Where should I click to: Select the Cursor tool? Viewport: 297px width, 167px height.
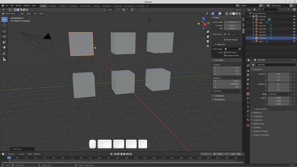pos(4,25)
